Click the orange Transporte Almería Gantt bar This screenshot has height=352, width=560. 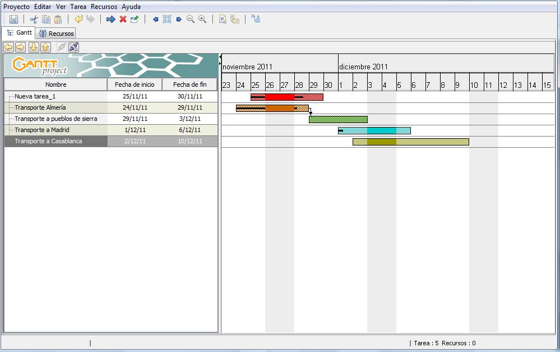click(272, 108)
